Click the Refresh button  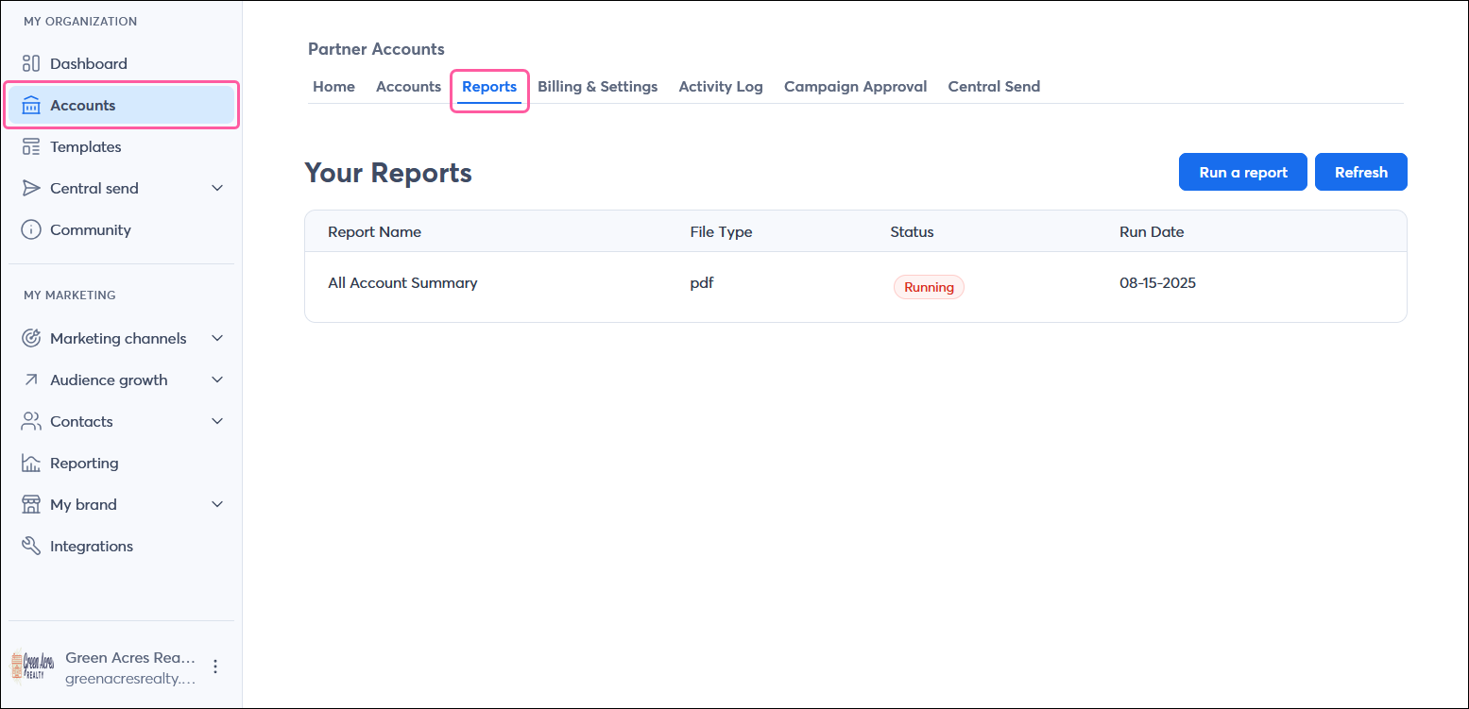[x=1361, y=172]
